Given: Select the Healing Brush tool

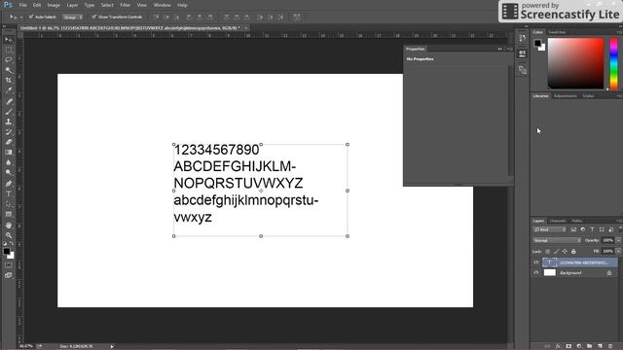Looking at the screenshot, I should (x=9, y=101).
